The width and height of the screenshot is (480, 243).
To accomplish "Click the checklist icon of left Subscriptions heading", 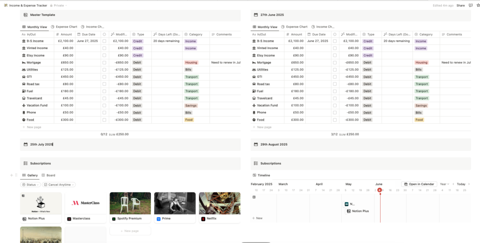I will [x=26, y=163].
